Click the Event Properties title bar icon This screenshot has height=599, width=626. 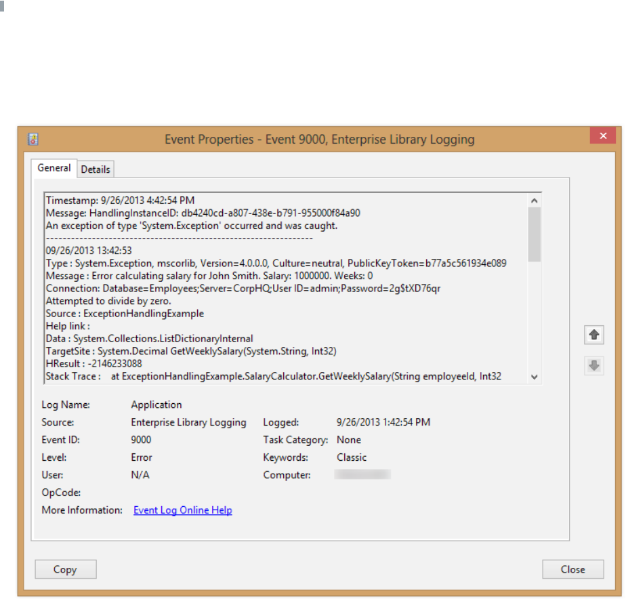click(x=33, y=140)
